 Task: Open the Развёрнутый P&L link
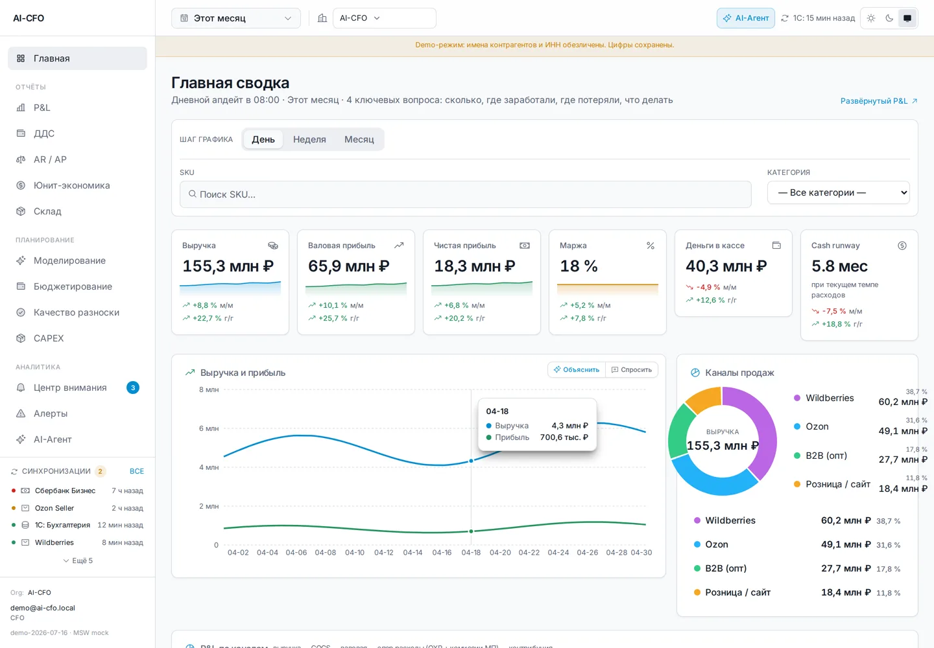(879, 101)
